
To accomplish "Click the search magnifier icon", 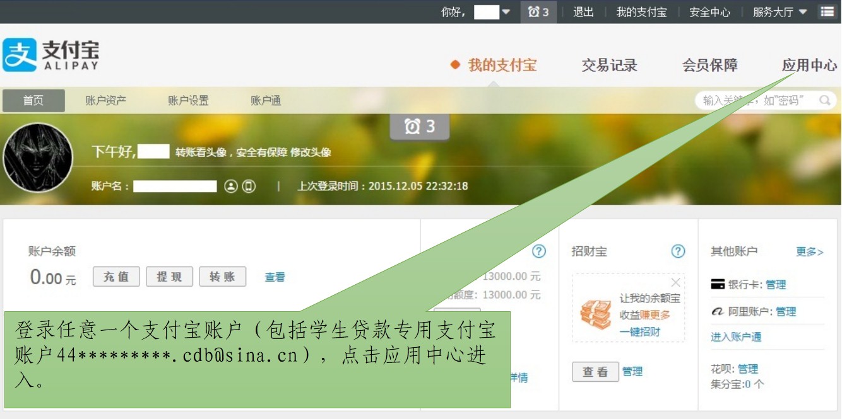I will 824,100.
